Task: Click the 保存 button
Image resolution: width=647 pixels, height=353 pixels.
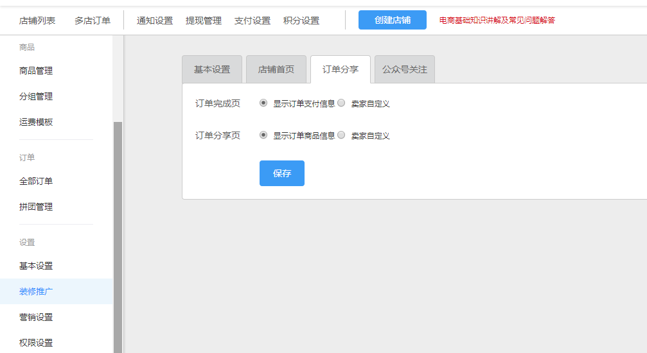Action: (x=281, y=173)
